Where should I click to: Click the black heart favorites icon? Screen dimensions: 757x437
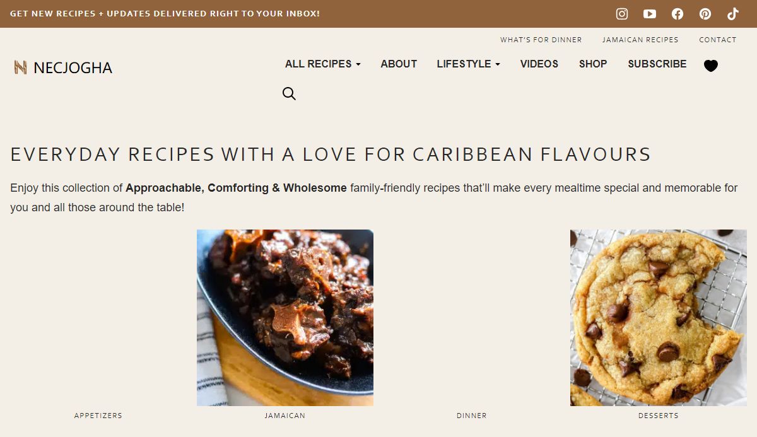[x=711, y=66]
